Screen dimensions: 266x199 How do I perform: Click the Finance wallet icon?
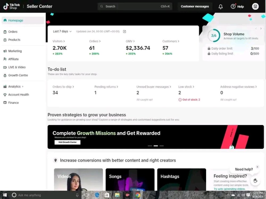pos(5,102)
